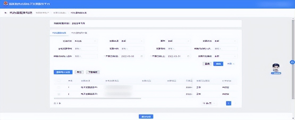The width and height of the screenshot is (295, 120).
Task: Open the calendar icon in the start date field
Action: tap(141, 56)
